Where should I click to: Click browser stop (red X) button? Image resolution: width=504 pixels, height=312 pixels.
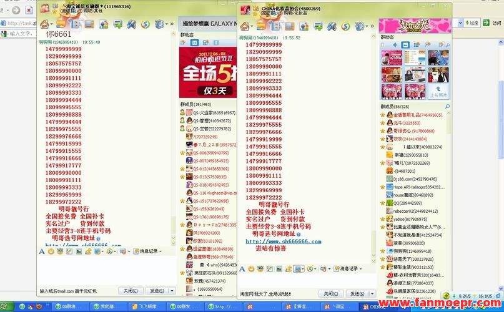[x=29, y=10]
